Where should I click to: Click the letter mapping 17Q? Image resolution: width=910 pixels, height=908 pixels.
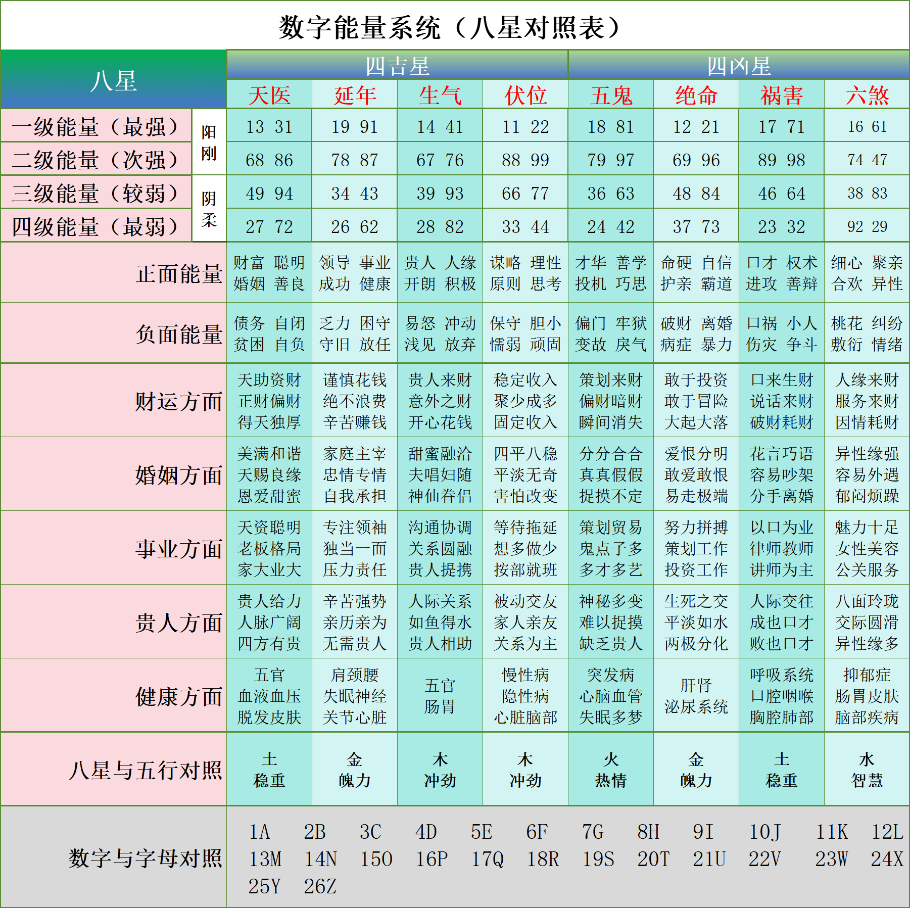coord(487,858)
